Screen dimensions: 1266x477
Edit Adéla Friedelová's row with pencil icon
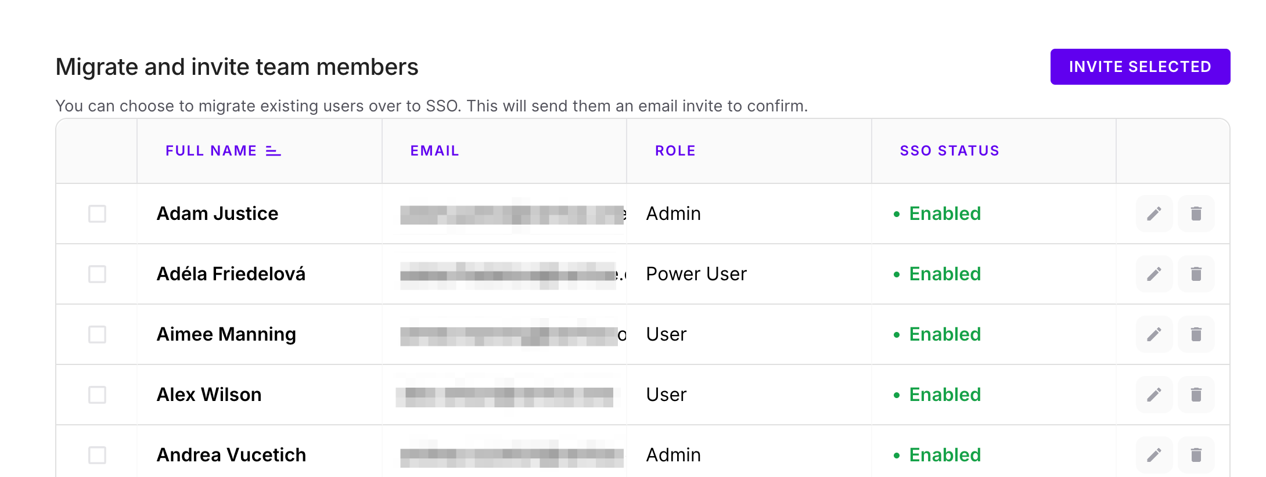point(1154,274)
